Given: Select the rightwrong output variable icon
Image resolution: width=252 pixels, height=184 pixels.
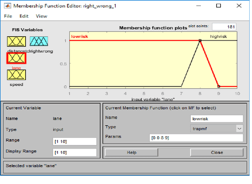Looking at the screenshot, I should pyautogui.click(x=39, y=41).
